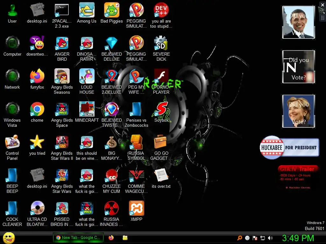
Task: Select the RUSSIA INVADES ... radiation icon
Action: coord(111,214)
